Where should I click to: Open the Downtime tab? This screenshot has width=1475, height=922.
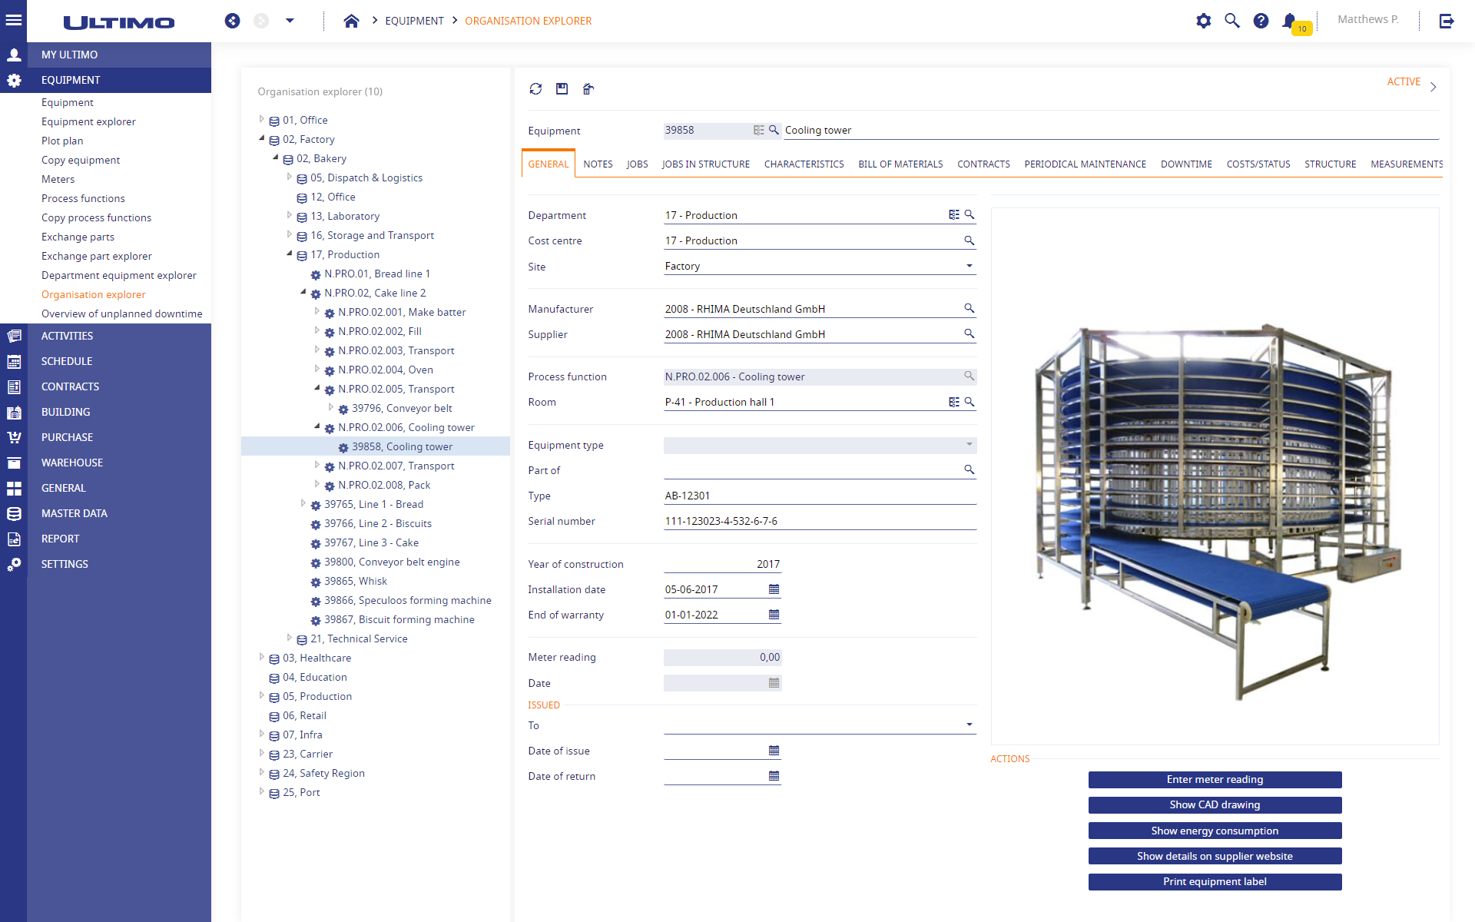1186,164
